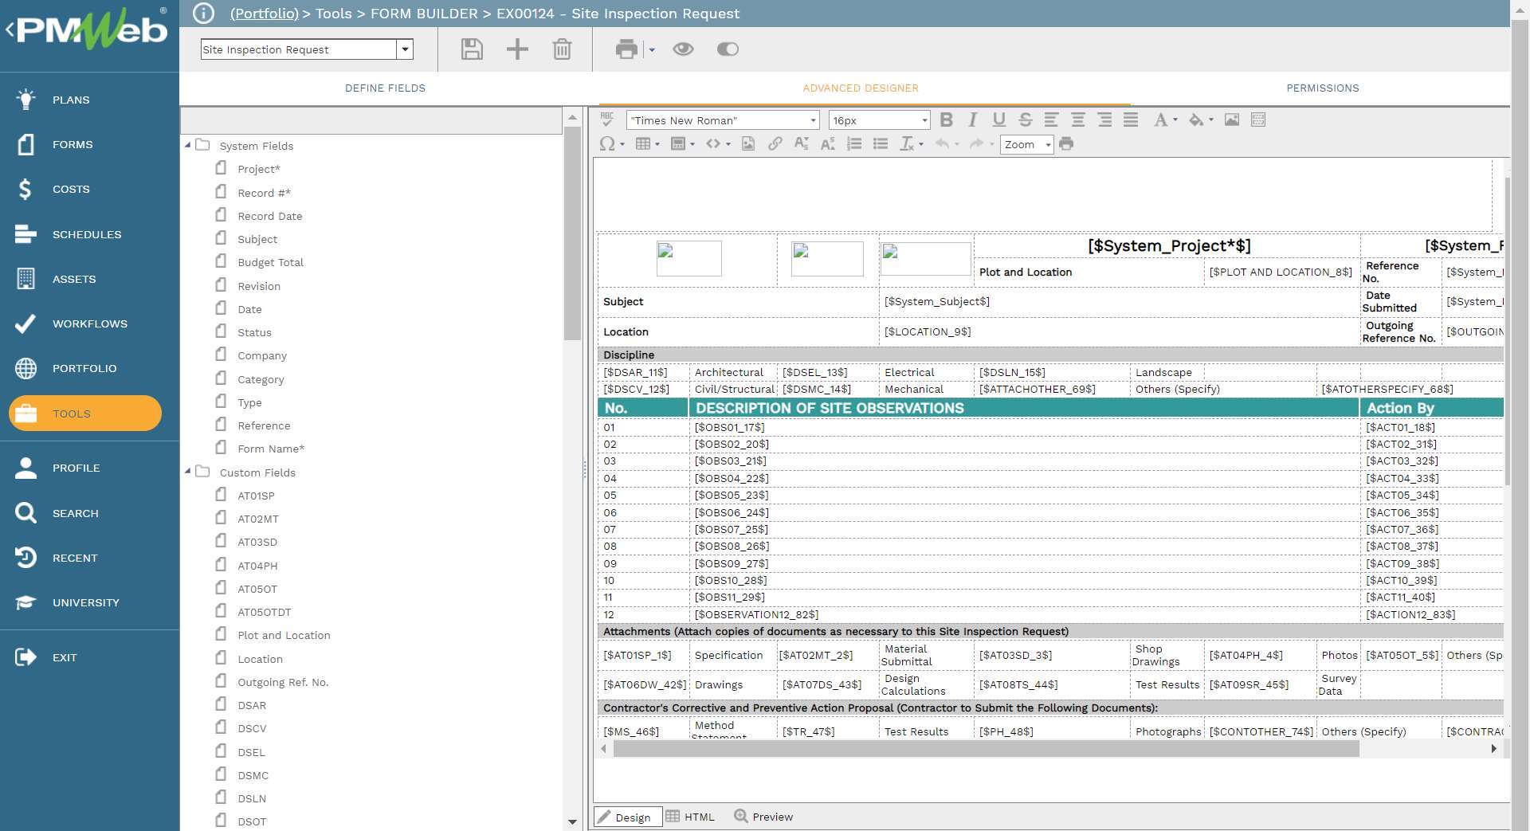Click the spell check icon in the editor
Screen dimensions: 1530x831
point(606,120)
